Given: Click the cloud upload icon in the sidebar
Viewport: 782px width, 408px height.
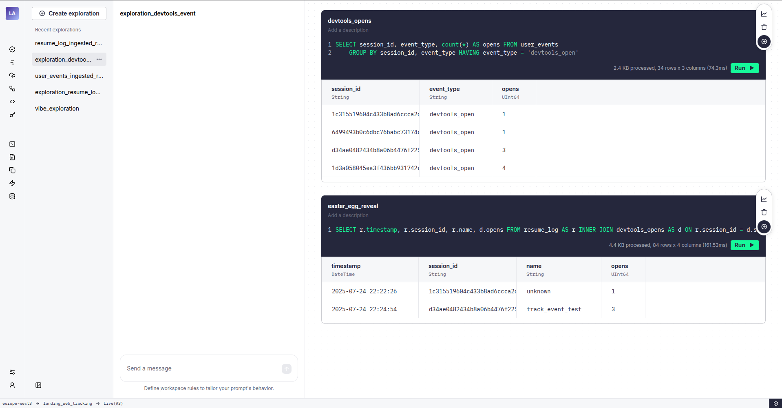Looking at the screenshot, I should click(12, 75).
